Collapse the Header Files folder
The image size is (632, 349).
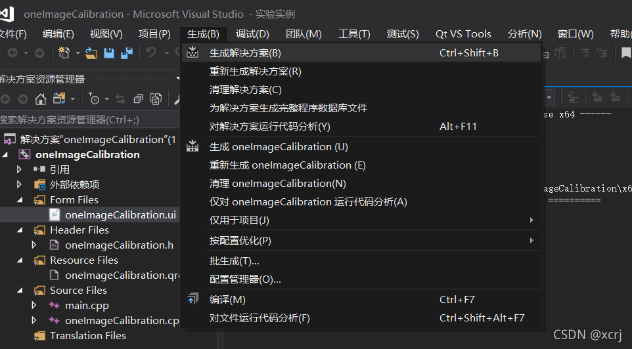[x=20, y=230]
